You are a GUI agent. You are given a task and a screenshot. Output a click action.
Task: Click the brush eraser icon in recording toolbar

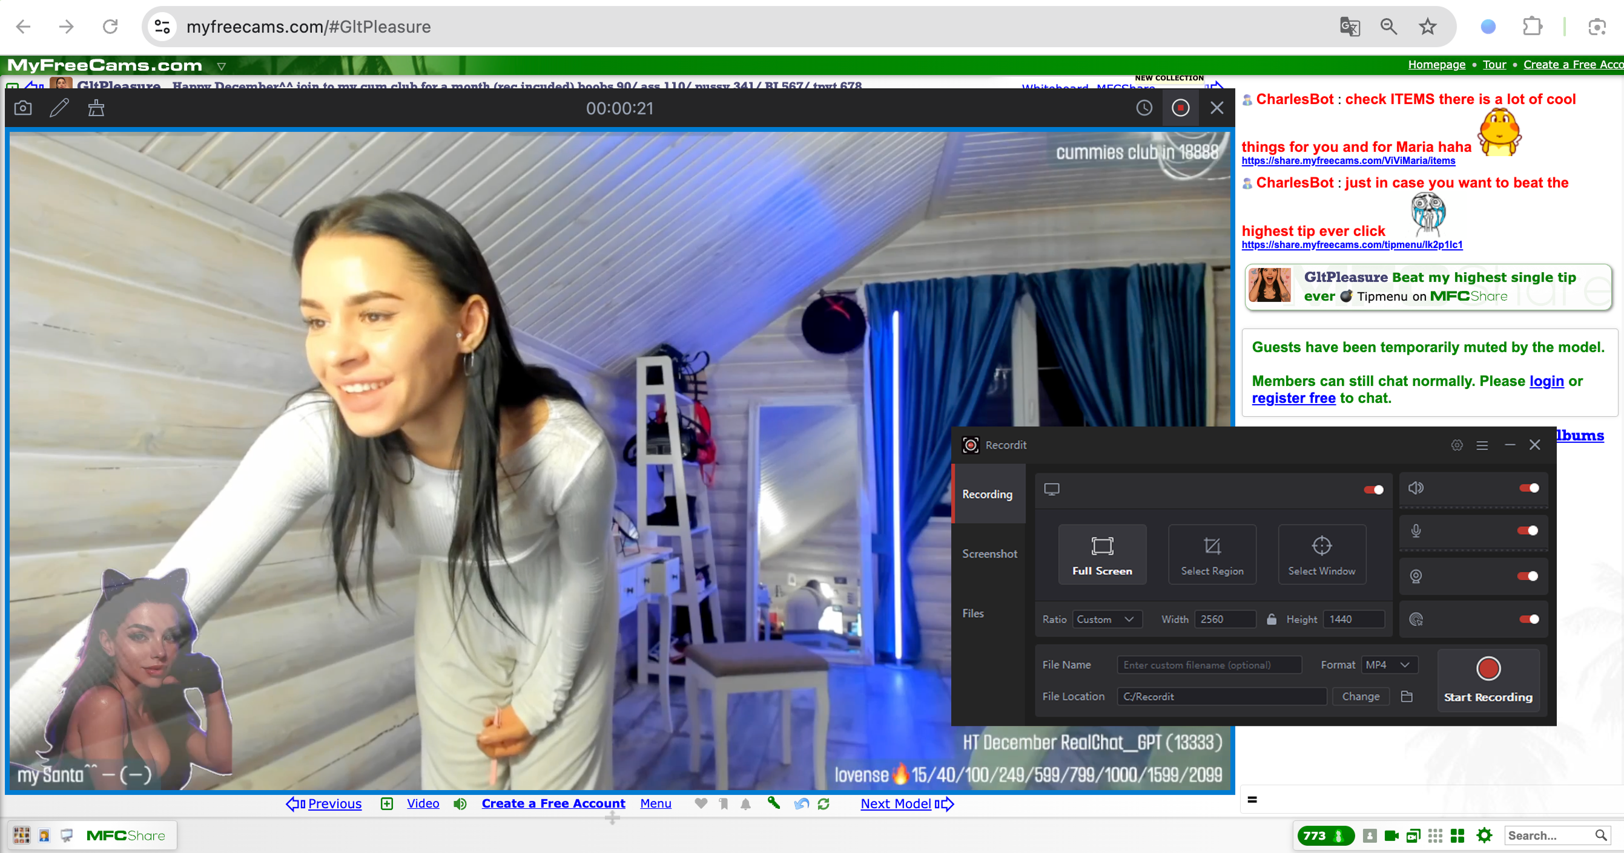click(96, 108)
